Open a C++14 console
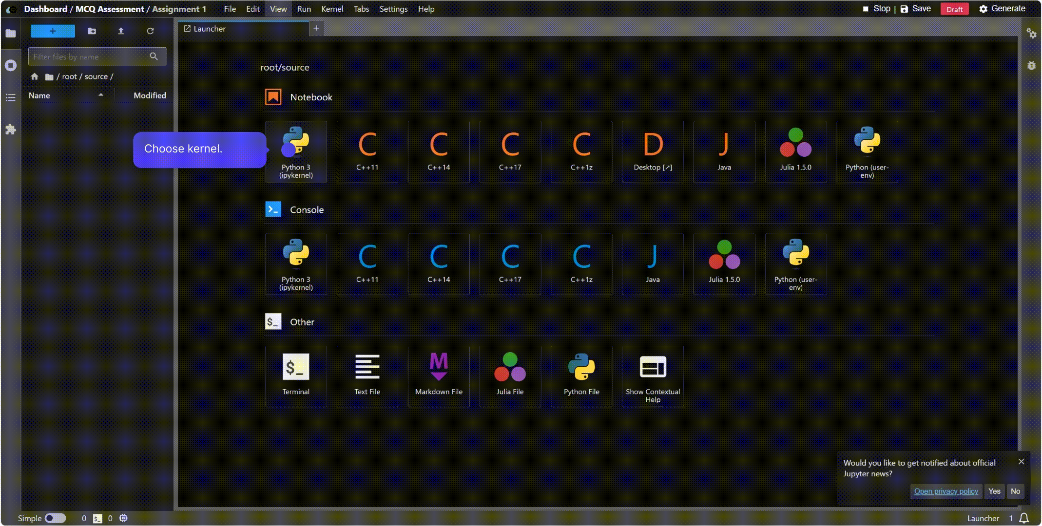Viewport: 1042px width, 526px height. 439,264
